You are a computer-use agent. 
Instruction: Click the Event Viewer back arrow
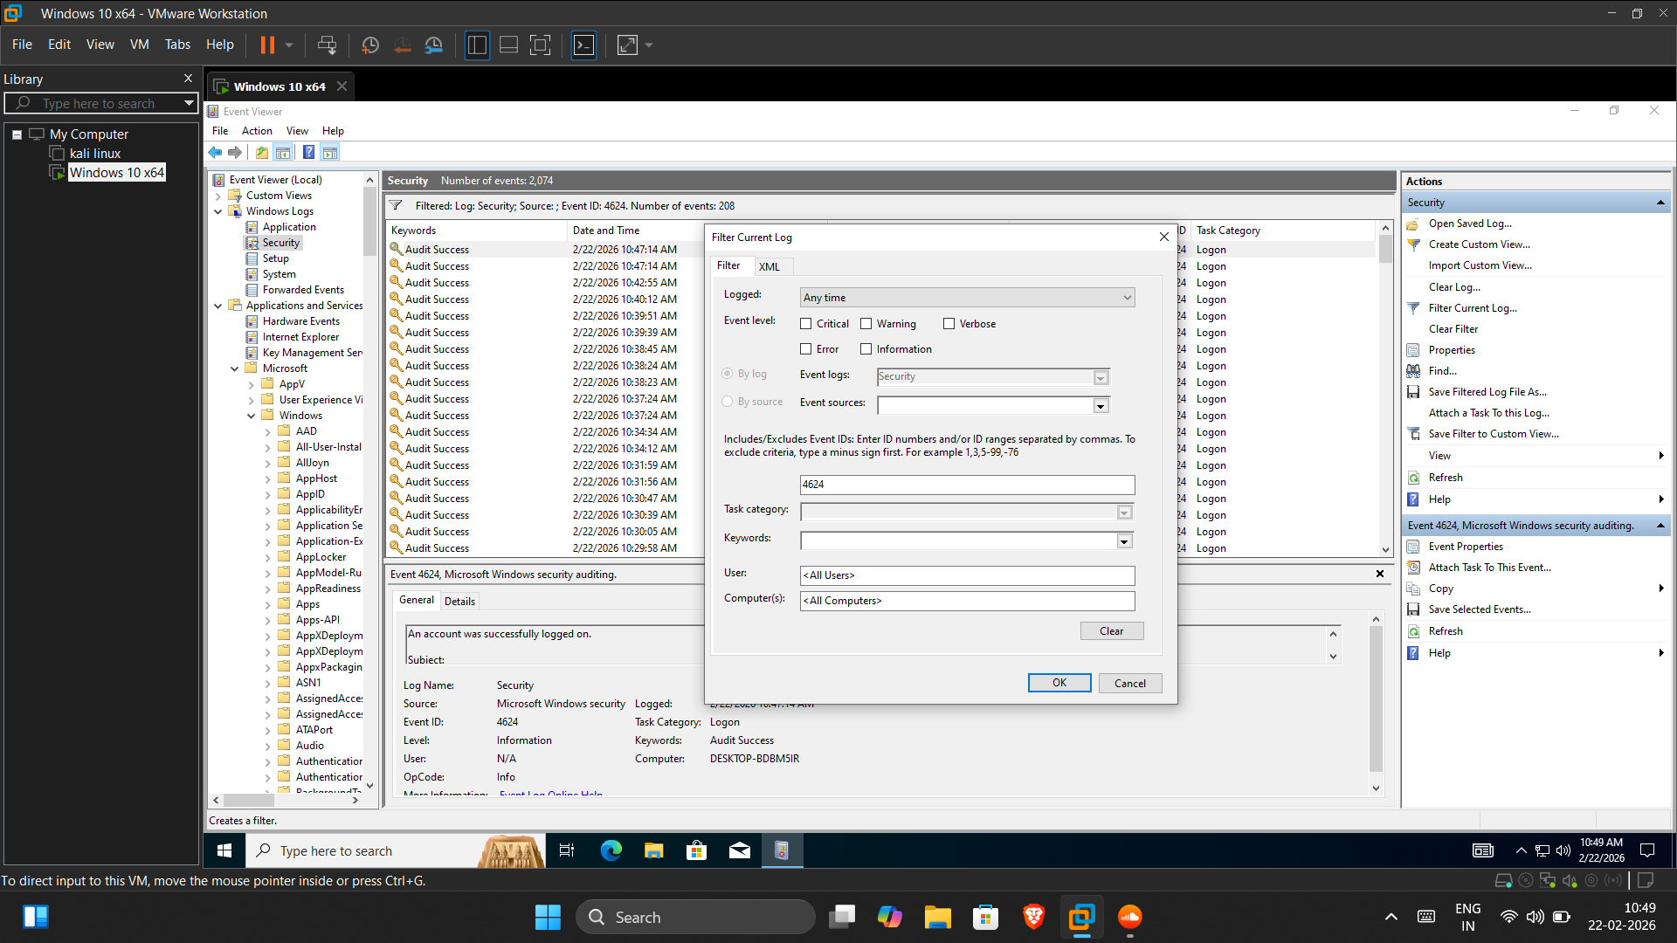[x=215, y=153]
